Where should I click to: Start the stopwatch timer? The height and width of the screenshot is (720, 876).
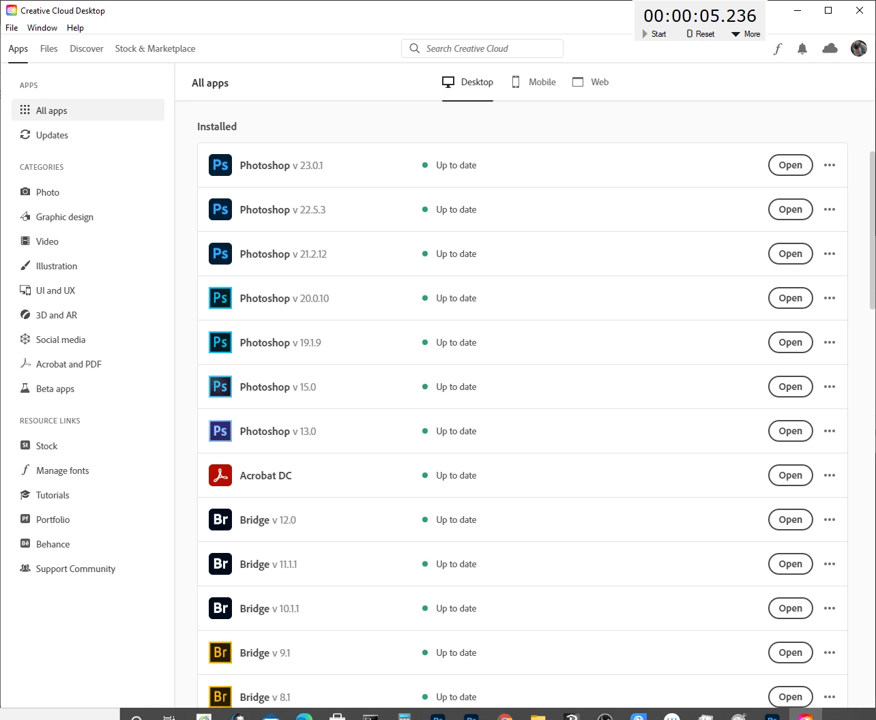(654, 34)
